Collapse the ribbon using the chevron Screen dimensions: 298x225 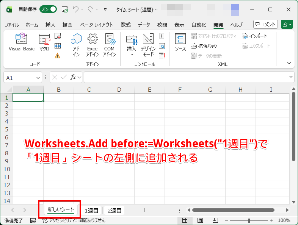[289, 63]
